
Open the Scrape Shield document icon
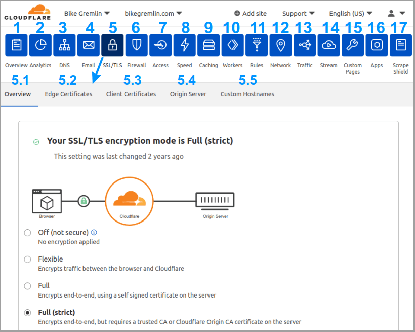(401, 45)
